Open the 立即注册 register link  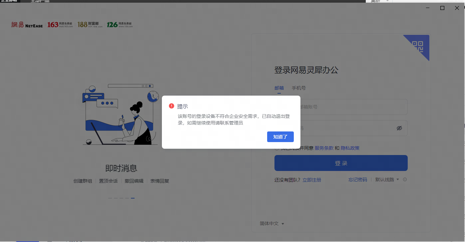click(312, 180)
